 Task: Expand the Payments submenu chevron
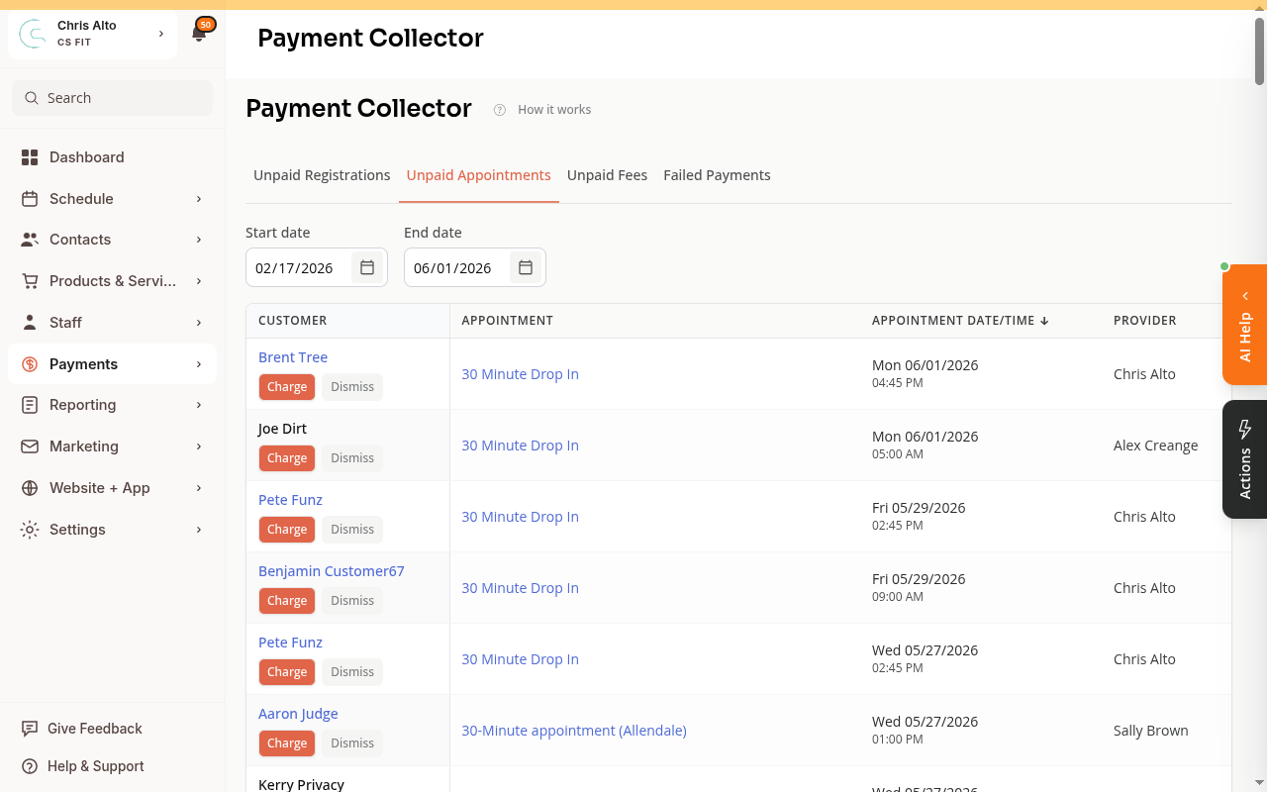coord(199,364)
